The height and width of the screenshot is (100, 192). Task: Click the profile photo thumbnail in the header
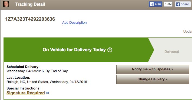(x=6, y=4)
